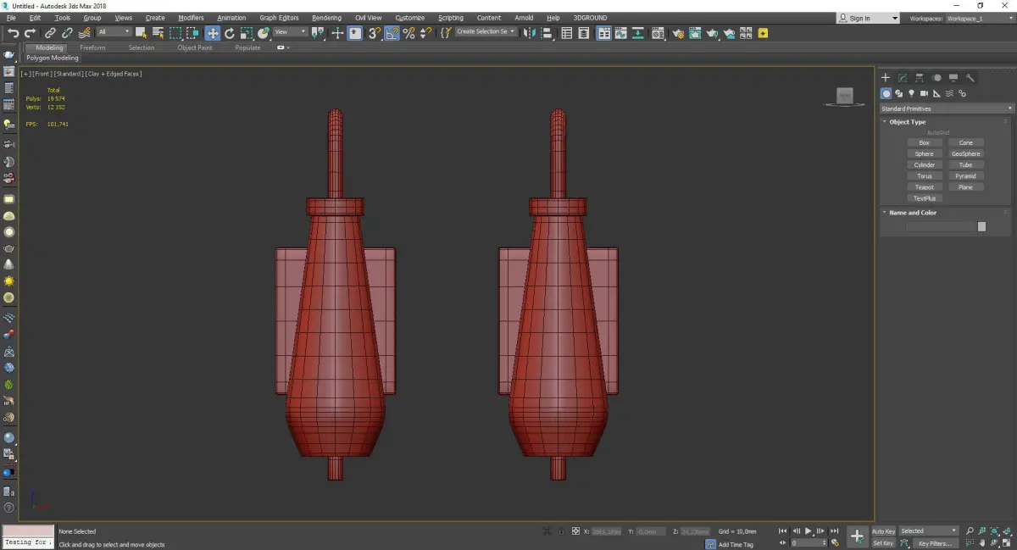This screenshot has height=550, width=1017.
Task: Click the ViewCube in the viewport
Action: [x=844, y=97]
